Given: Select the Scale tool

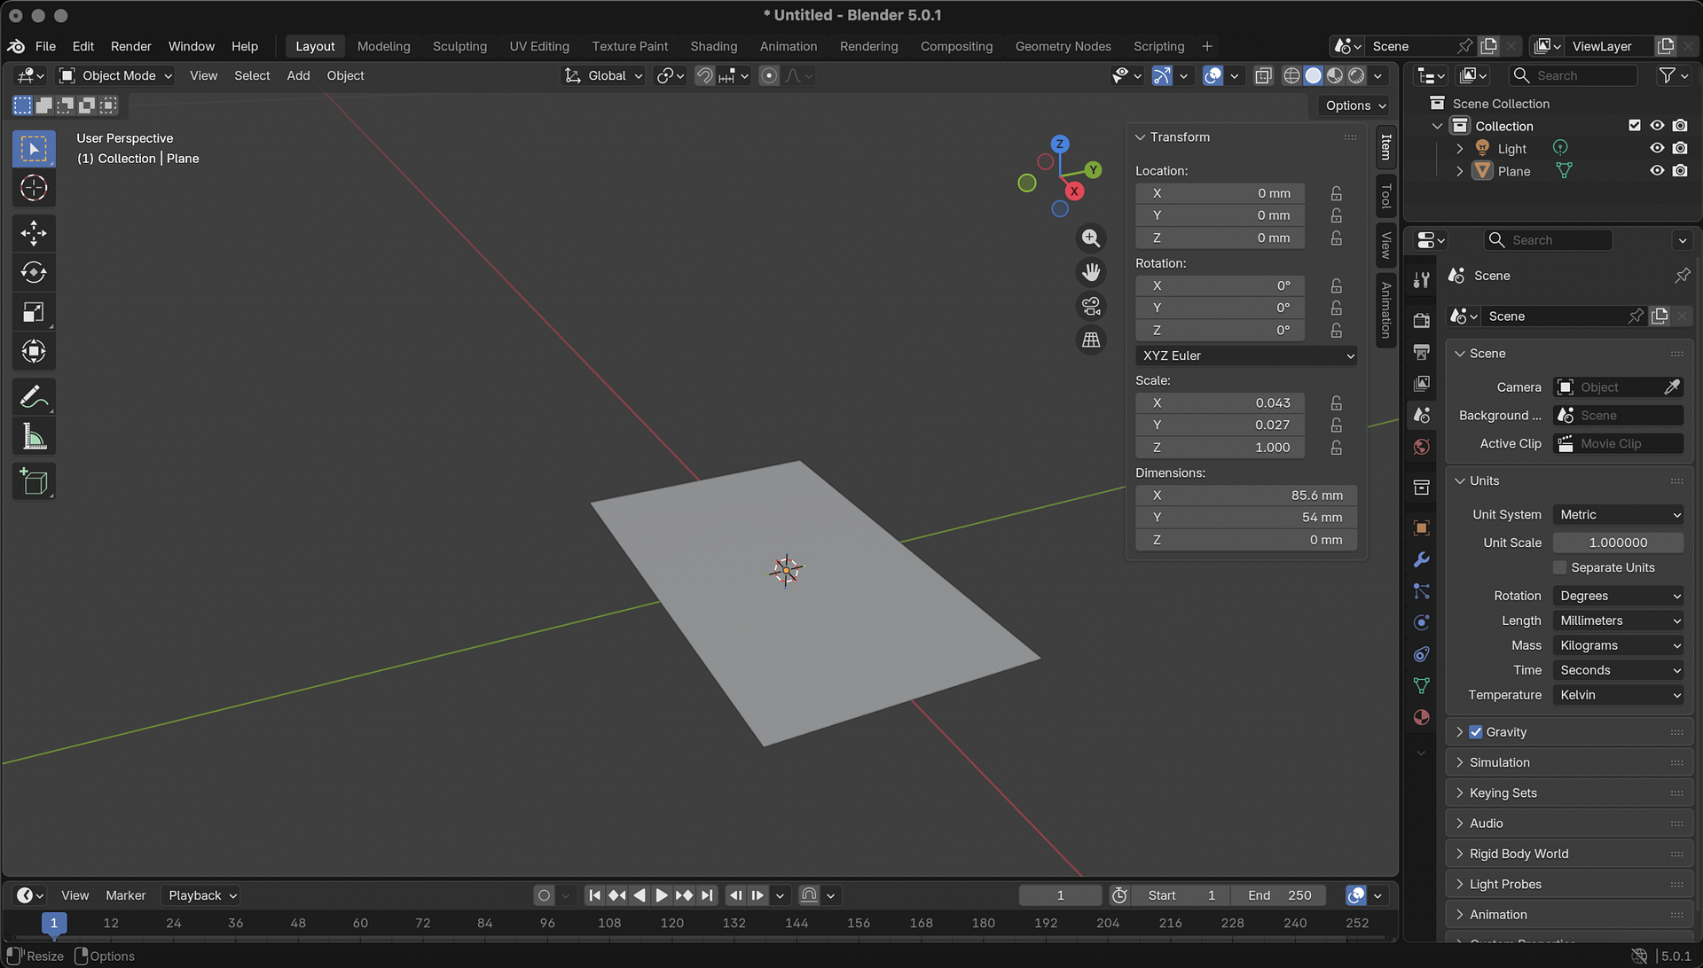Looking at the screenshot, I should click(x=34, y=312).
